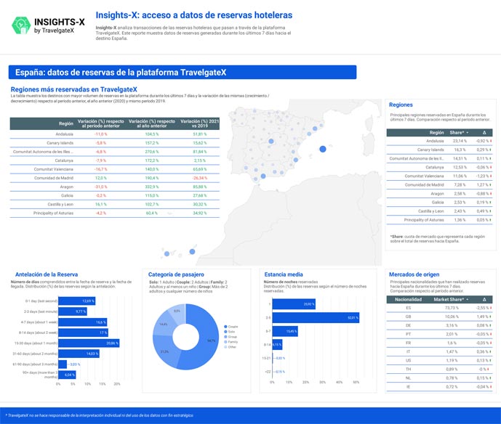Click the red arrow beside -1,23 %
This screenshot has width=501, height=424.
(491, 176)
